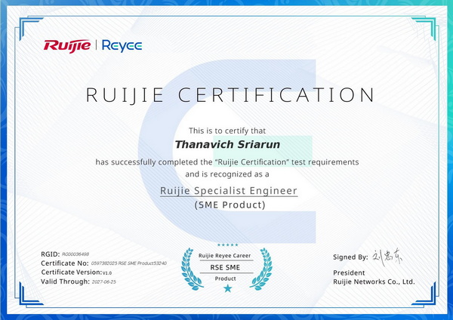The image size is (453, 320).
Task: Click "Ruijie Reyee Career" in the badge
Action: tap(224, 256)
